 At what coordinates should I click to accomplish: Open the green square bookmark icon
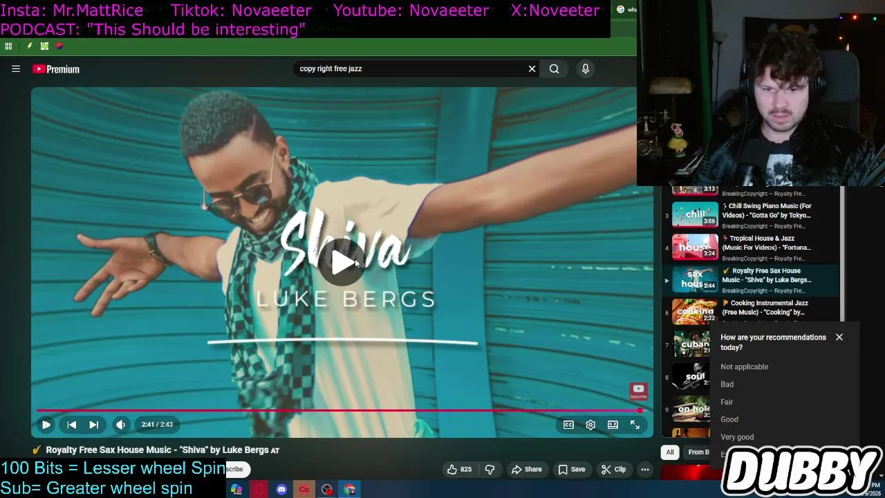[x=44, y=46]
